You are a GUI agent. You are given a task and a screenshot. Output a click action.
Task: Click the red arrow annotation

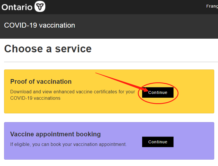[x=122, y=82]
